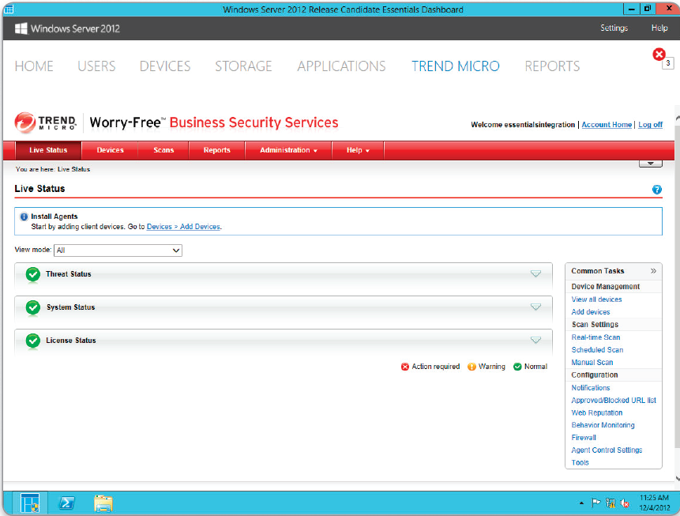Switch to the STORAGE tab

click(x=243, y=66)
